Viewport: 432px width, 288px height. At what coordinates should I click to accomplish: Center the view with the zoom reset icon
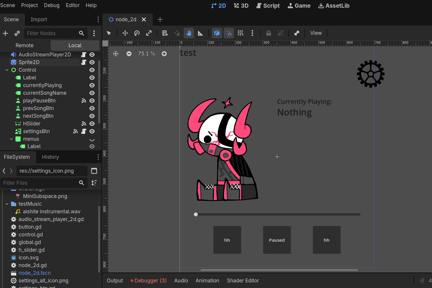(116, 54)
